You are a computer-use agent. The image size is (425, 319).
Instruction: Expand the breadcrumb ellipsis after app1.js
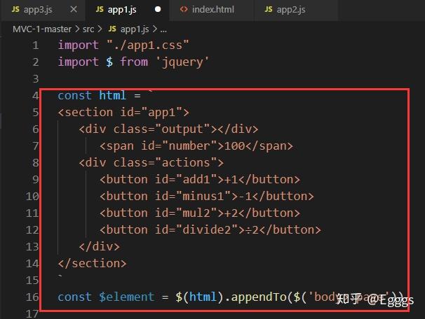163,29
